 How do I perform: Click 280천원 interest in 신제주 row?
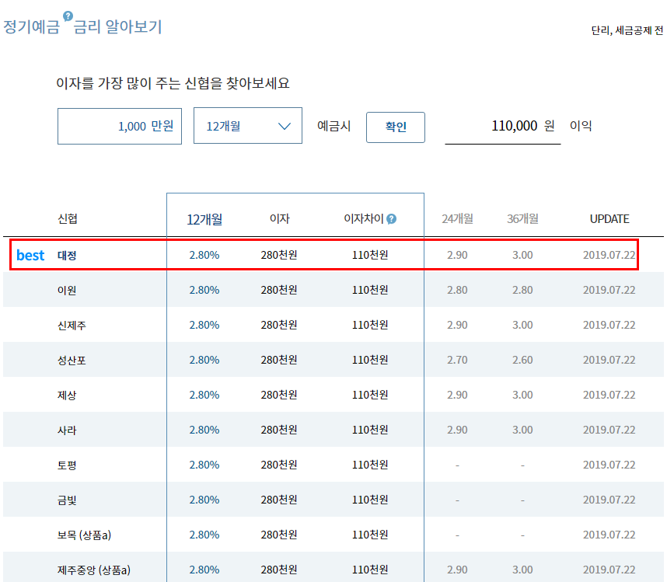coord(279,325)
